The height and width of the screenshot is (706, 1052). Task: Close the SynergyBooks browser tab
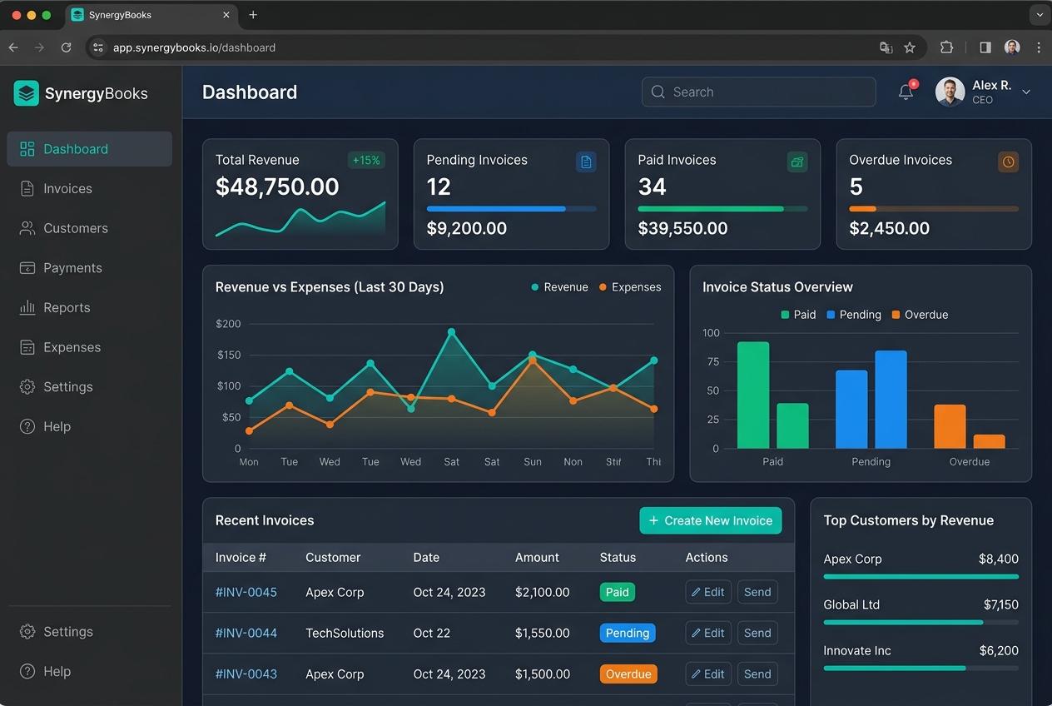[x=226, y=15]
